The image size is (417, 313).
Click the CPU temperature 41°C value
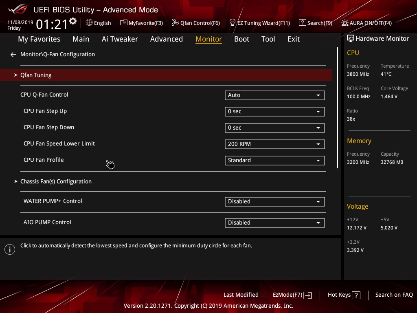tap(386, 74)
